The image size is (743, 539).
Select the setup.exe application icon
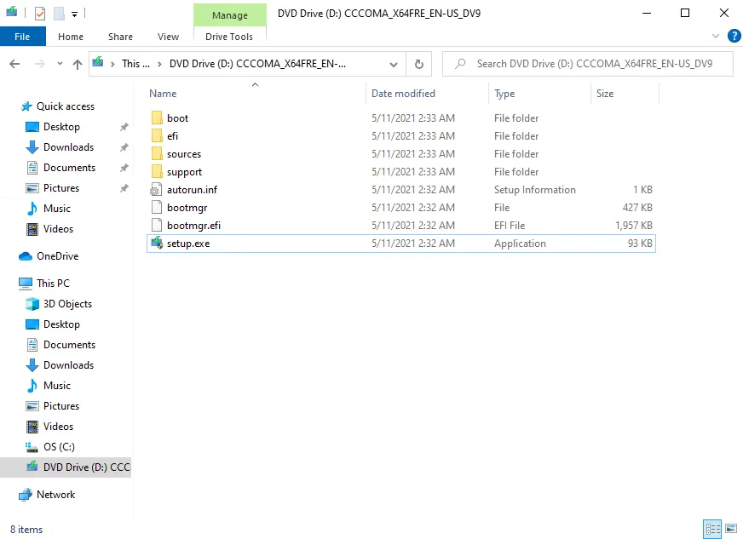[157, 244]
